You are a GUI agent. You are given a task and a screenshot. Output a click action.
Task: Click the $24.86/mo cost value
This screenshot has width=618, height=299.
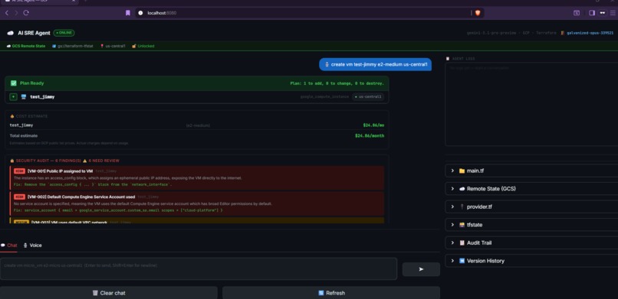(373, 125)
